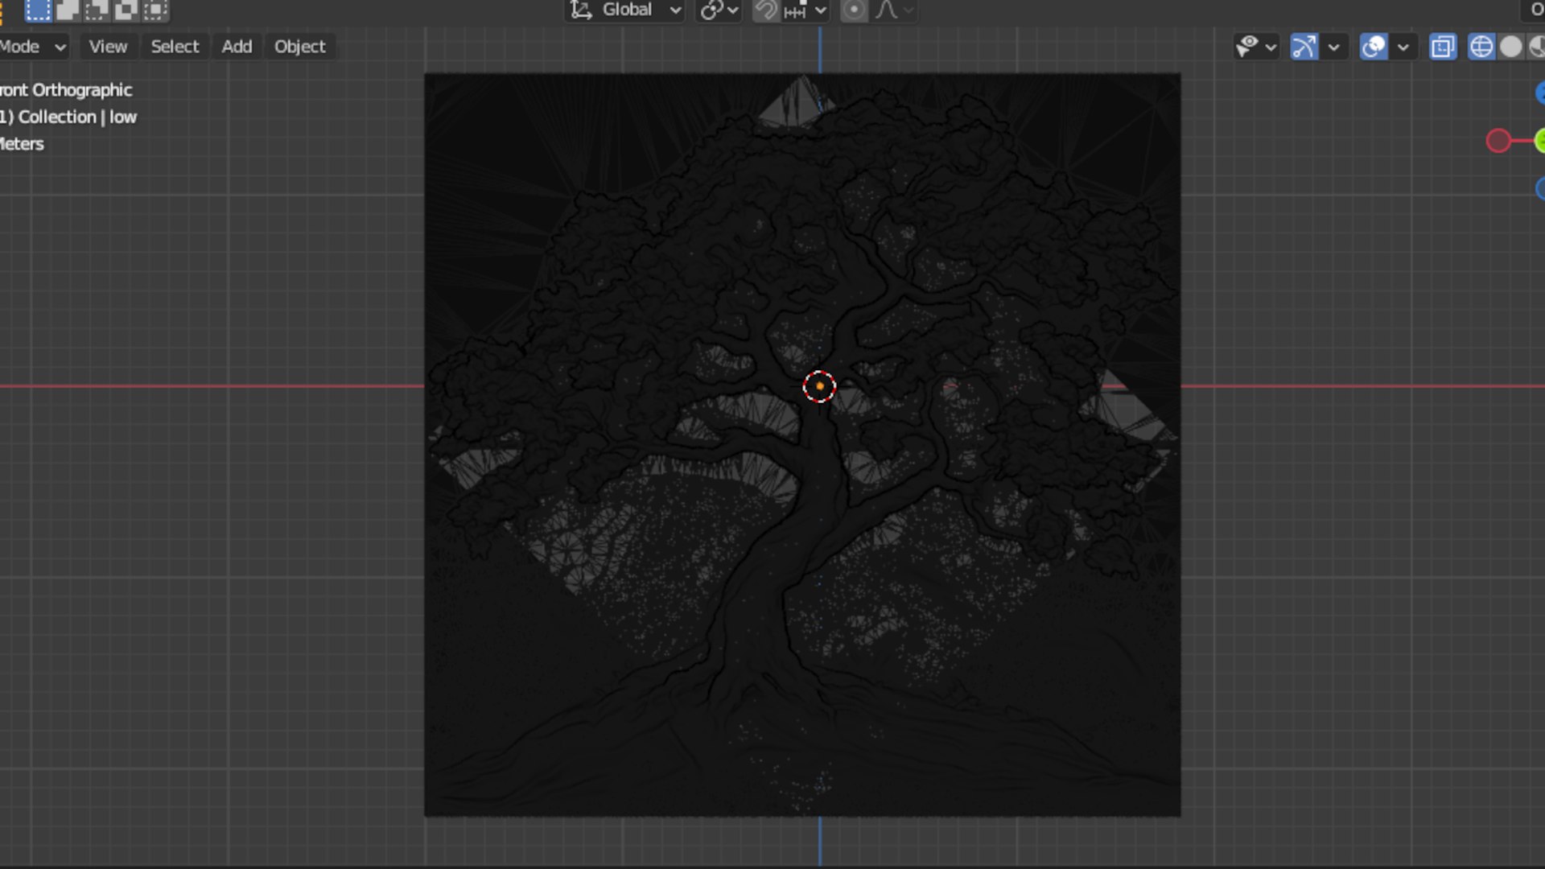Expand the gizmo options arrow
The height and width of the screenshot is (869, 1545).
[1333, 47]
